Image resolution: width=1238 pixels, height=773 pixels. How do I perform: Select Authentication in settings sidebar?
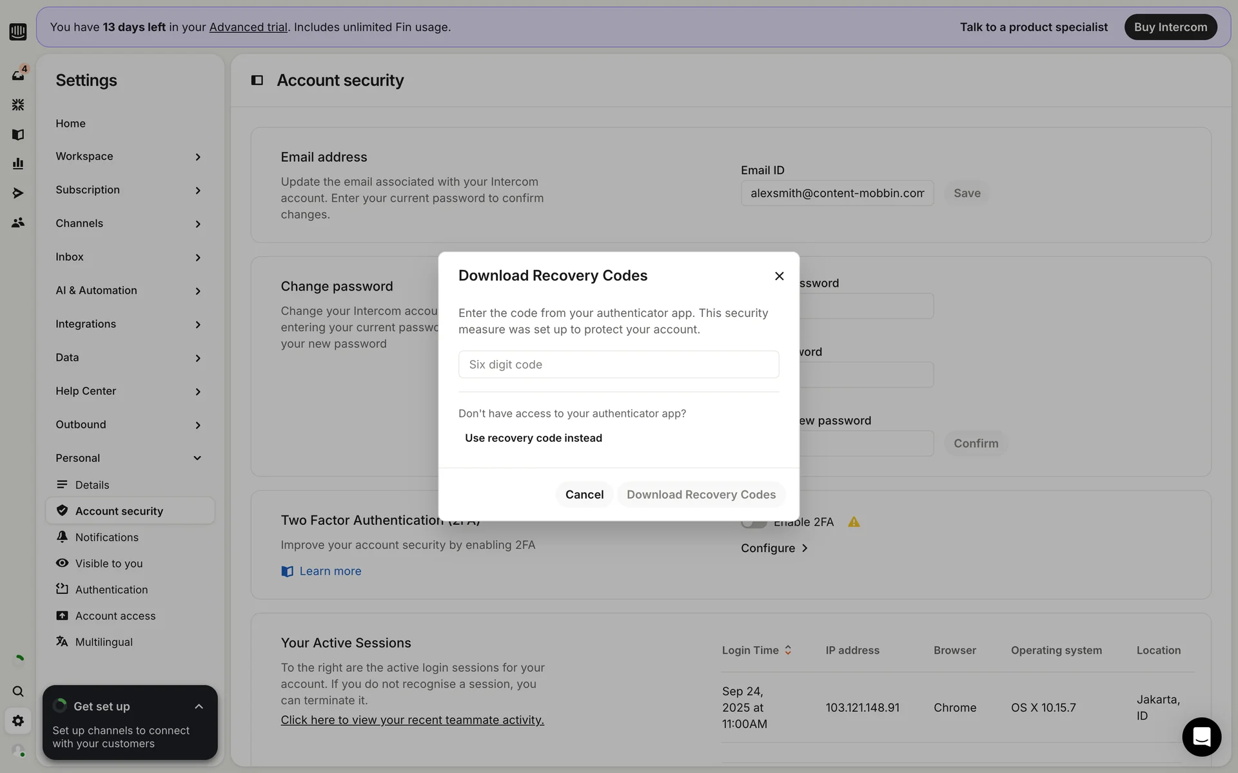(111, 589)
